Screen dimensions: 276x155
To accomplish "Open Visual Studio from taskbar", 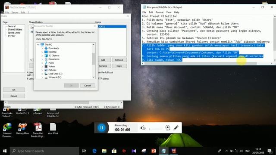I will coord(134,151).
